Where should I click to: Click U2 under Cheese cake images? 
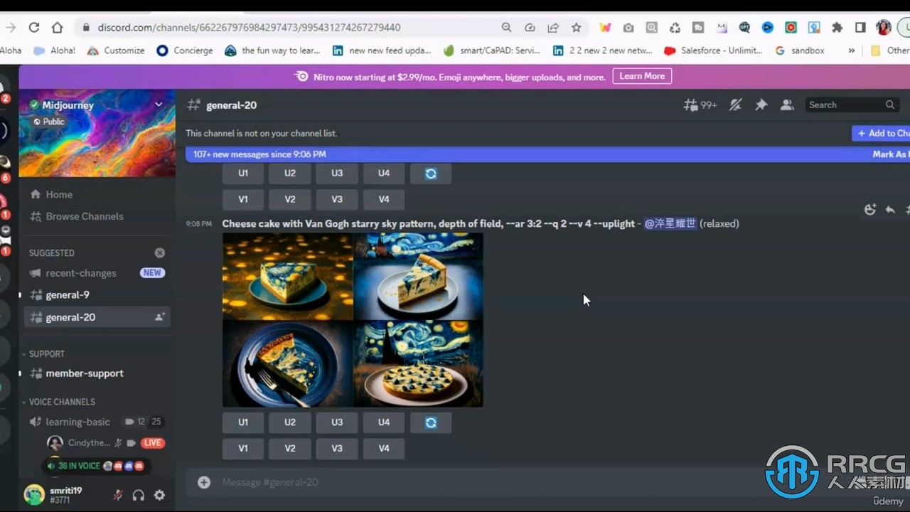coord(290,422)
